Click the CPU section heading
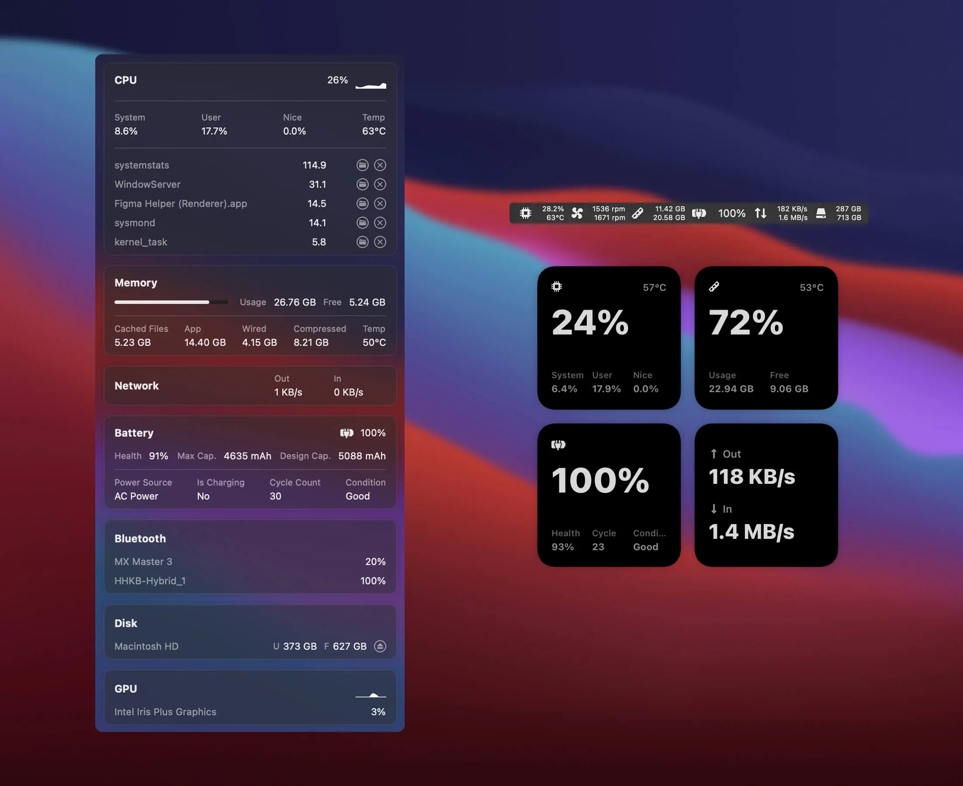This screenshot has height=786, width=963. coord(125,80)
